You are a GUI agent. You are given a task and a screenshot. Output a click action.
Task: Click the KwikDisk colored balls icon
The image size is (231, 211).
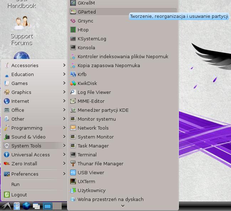[73, 84]
